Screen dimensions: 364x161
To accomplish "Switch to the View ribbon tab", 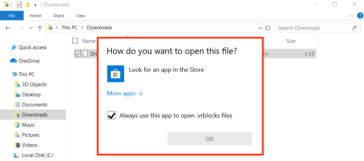I will click(x=81, y=15).
